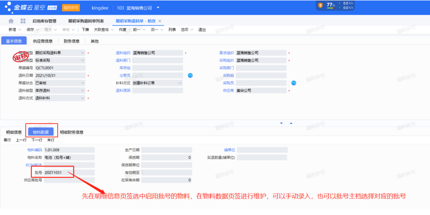Image resolution: width=430 pixels, height=215 pixels.
Task: Jump to last row with 末行
Action: pos(51,140)
